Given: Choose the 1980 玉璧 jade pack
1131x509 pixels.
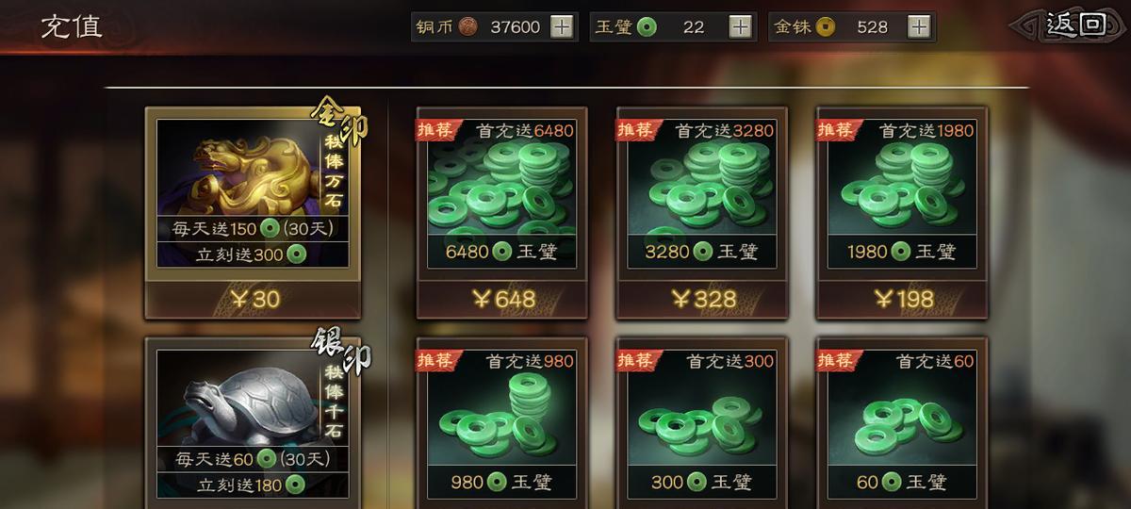Looking at the screenshot, I should [x=901, y=194].
